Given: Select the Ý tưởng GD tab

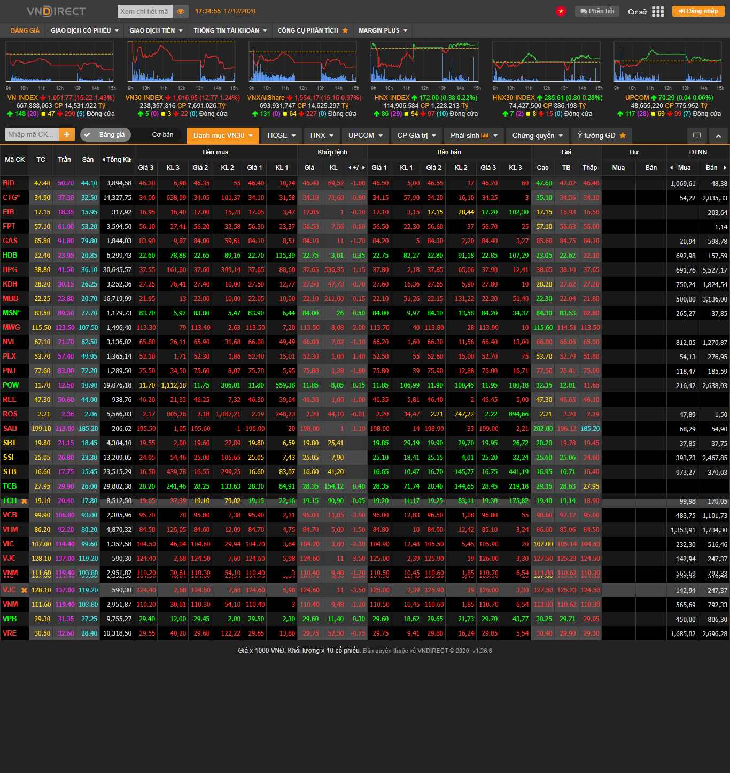Looking at the screenshot, I should tap(601, 136).
